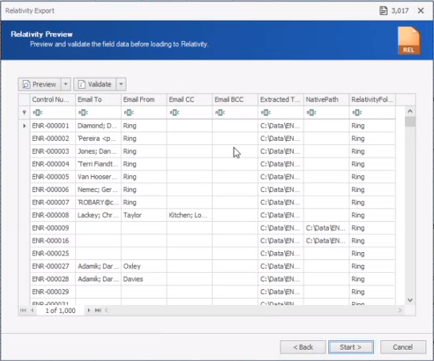The height and width of the screenshot is (361, 434).
Task: Select the ENR-000002 control number cell
Action: click(53, 138)
